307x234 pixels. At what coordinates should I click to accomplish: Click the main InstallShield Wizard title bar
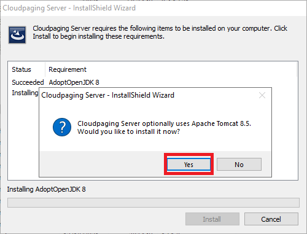click(153, 8)
